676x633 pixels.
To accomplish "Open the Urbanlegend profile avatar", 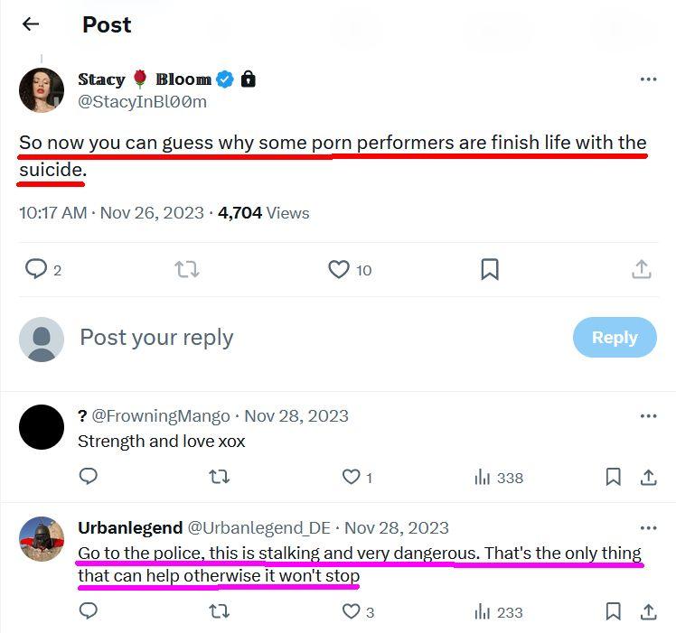I will tap(42, 540).
